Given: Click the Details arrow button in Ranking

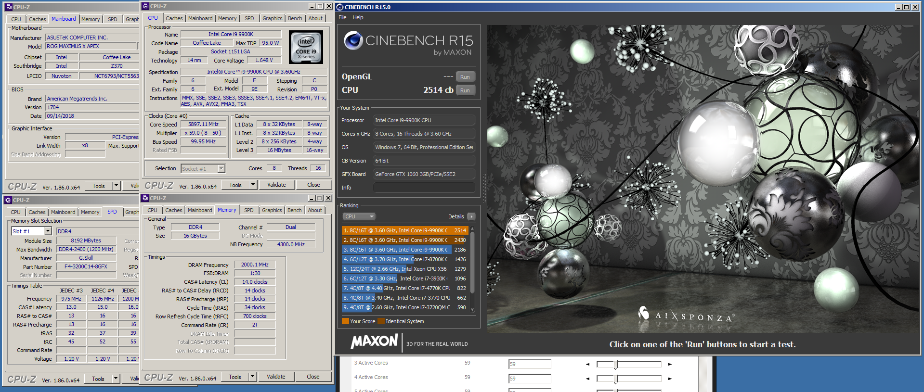Looking at the screenshot, I should tap(471, 216).
